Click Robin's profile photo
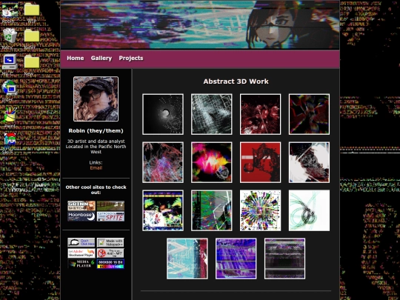The height and width of the screenshot is (300, 400). 96,99
